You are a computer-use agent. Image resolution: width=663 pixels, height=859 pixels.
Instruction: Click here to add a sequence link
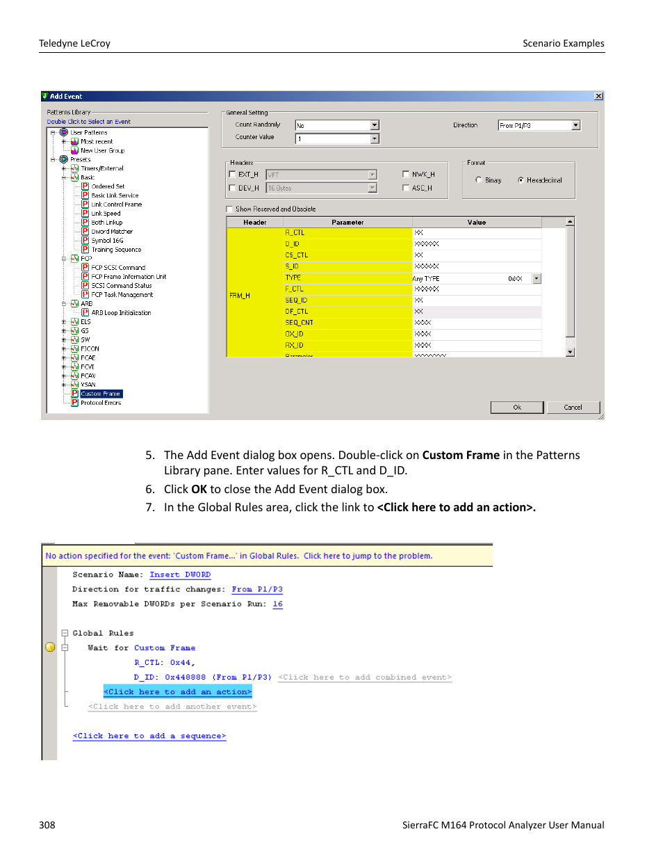tap(149, 736)
